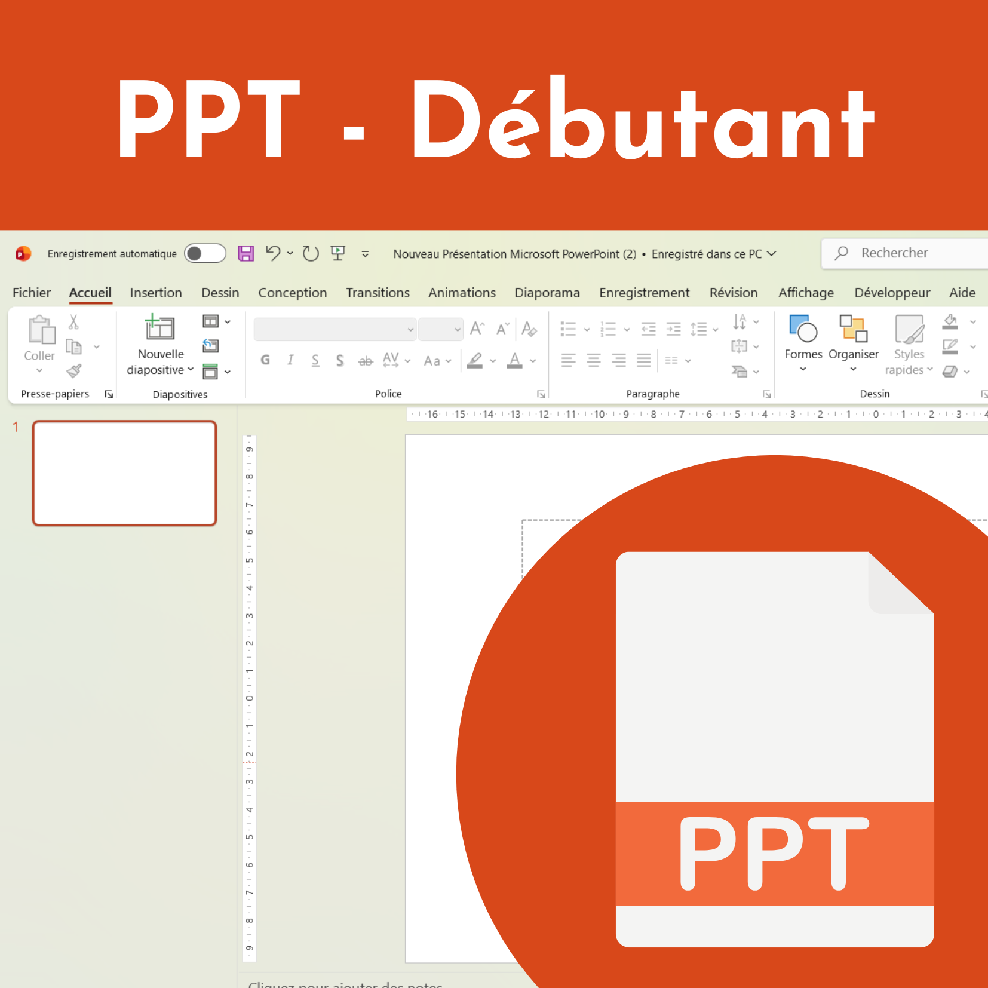Start slideshow from beginning icon
Screen dimensions: 988x988
point(338,253)
